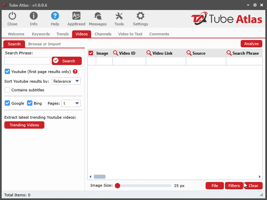Screen dimensions: 267x200
Task: Select the Videos tab
Action: tap(81, 34)
